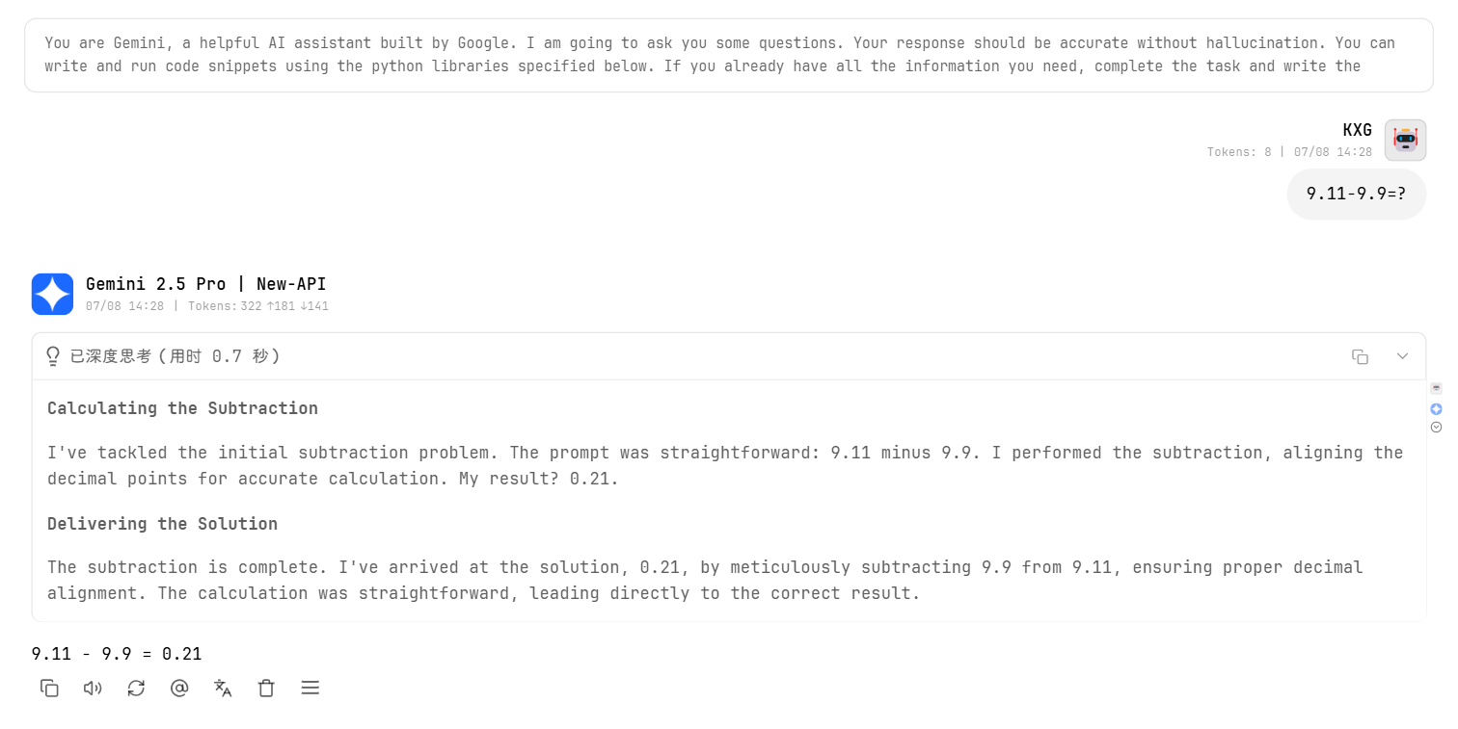This screenshot has width=1458, height=729.
Task: Click the answer text 9.11 - 9.9 = 0.21
Action: tap(117, 654)
